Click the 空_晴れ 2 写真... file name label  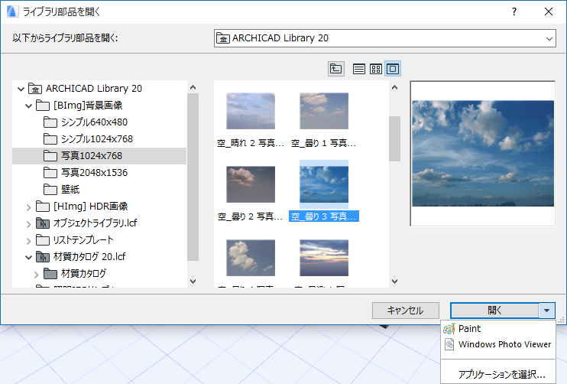(x=250, y=143)
